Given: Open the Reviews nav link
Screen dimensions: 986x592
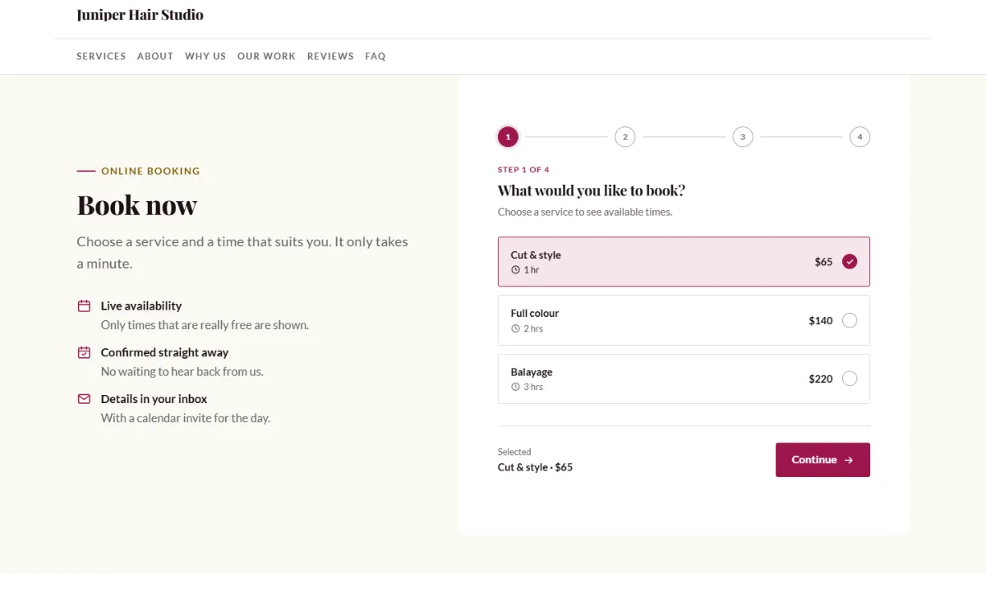Looking at the screenshot, I should pyautogui.click(x=330, y=57).
